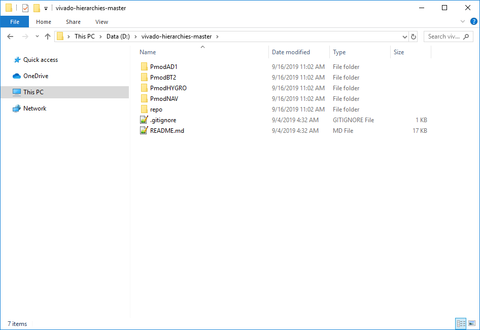Switch to the View ribbon tab
Image resolution: width=480 pixels, height=330 pixels.
pos(101,22)
